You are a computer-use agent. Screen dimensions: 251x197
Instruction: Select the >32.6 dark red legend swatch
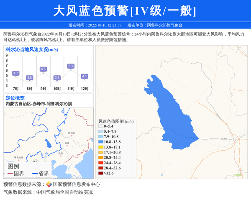[x=101, y=173]
